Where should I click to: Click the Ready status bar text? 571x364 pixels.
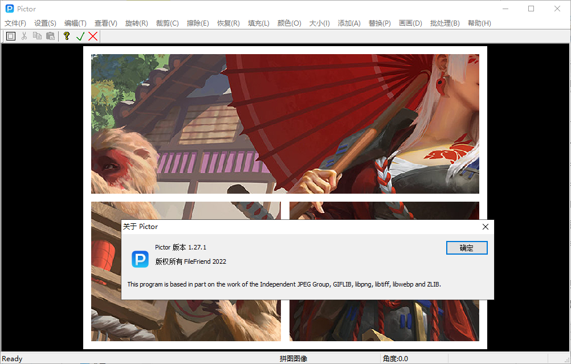tap(12, 358)
